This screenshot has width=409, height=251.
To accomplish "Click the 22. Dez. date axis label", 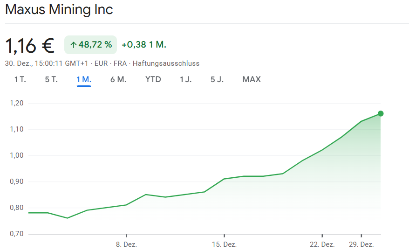I will [322, 244].
